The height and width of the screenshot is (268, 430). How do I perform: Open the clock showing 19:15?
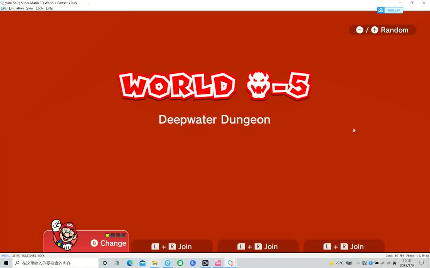(x=407, y=263)
